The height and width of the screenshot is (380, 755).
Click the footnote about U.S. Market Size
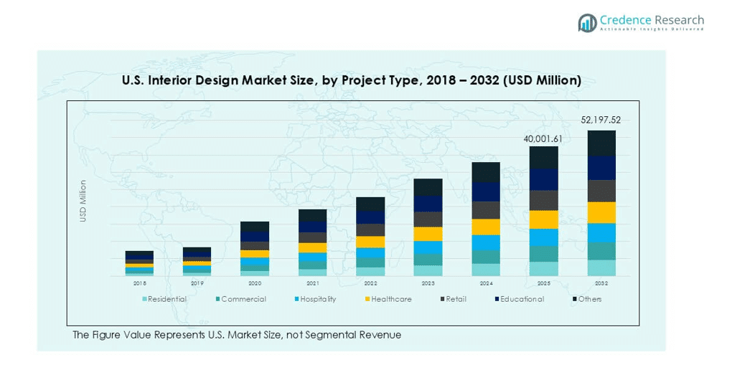coord(237,335)
